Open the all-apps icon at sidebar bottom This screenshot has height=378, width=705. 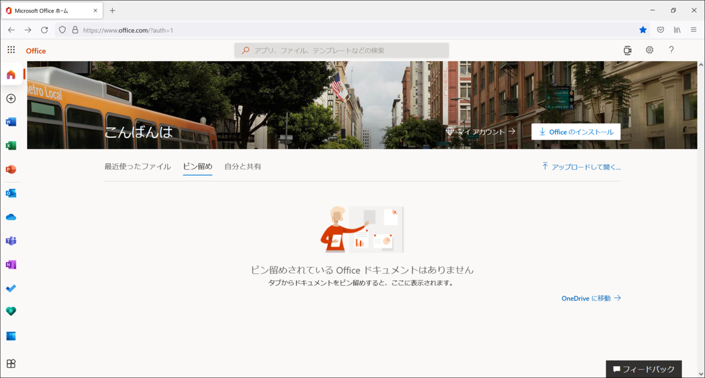[x=11, y=363]
